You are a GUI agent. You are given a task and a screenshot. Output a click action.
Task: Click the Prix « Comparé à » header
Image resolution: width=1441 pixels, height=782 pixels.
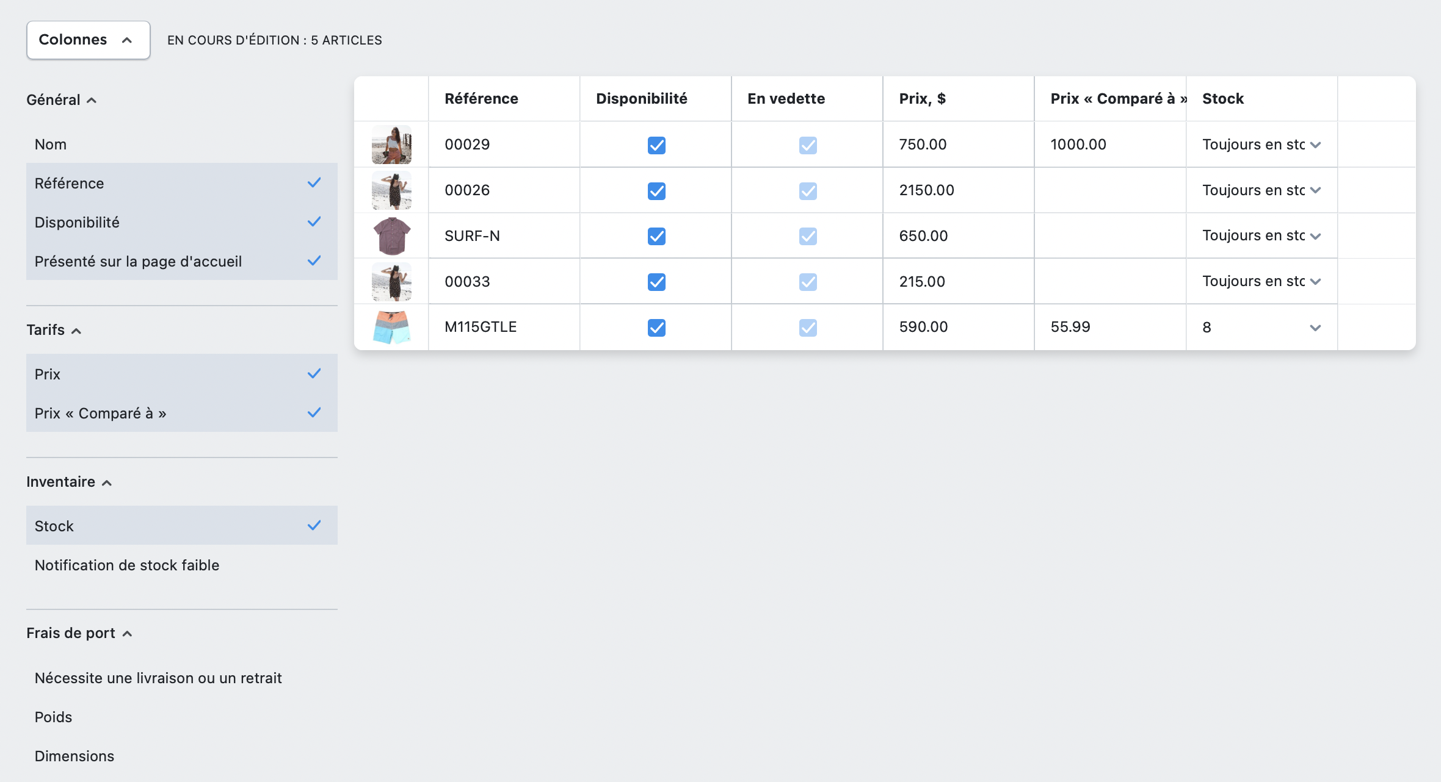pyautogui.click(x=1110, y=99)
